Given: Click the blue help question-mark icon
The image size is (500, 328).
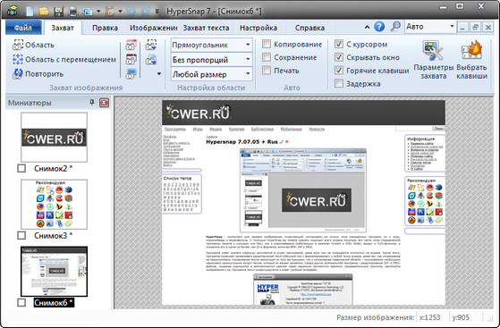Looking at the screenshot, I should [x=379, y=27].
